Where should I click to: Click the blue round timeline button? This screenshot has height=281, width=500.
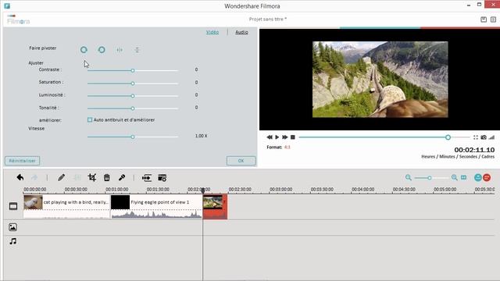coord(477,177)
